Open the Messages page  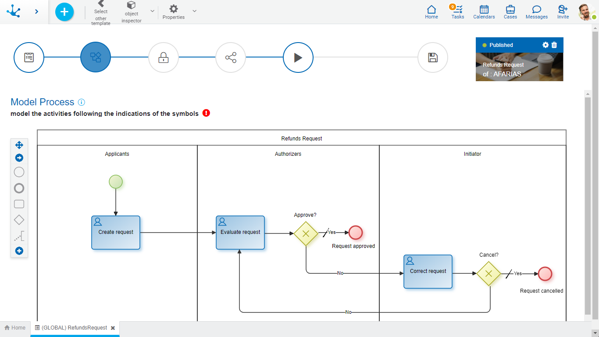click(x=536, y=12)
